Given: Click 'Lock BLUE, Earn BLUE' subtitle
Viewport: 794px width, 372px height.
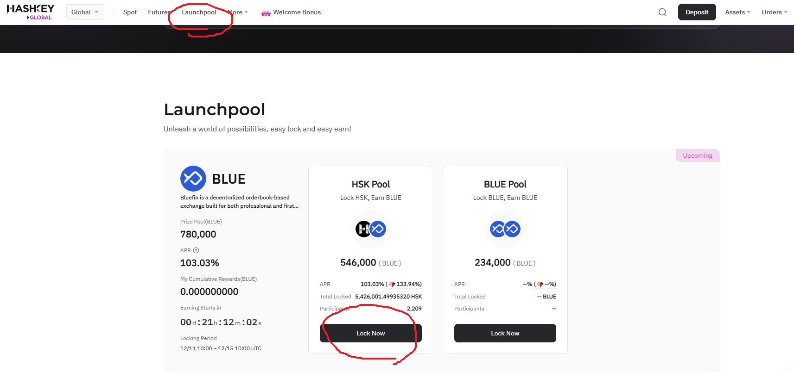Looking at the screenshot, I should pyautogui.click(x=505, y=198).
